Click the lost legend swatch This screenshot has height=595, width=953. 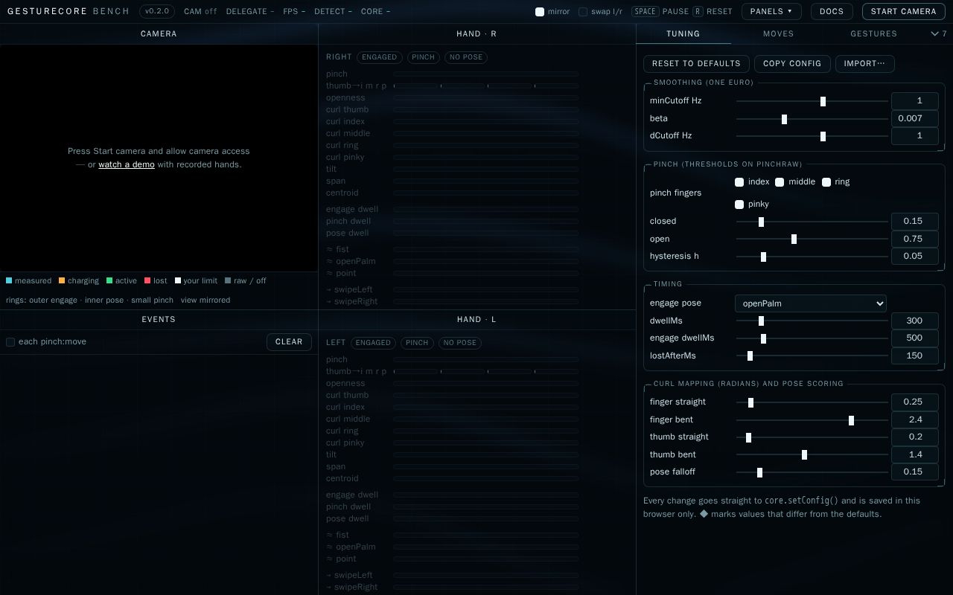click(147, 281)
